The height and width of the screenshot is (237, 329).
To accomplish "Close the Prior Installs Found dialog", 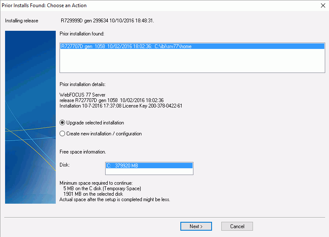I will click(x=323, y=5).
